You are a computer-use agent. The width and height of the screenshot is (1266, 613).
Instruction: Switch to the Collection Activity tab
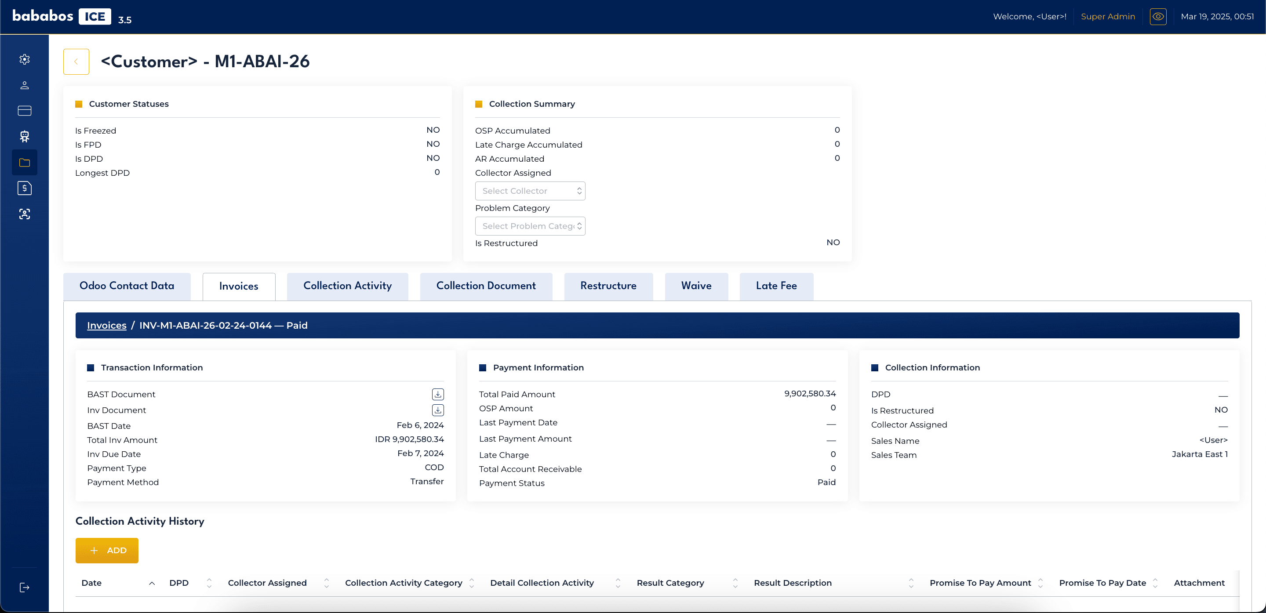click(x=347, y=286)
